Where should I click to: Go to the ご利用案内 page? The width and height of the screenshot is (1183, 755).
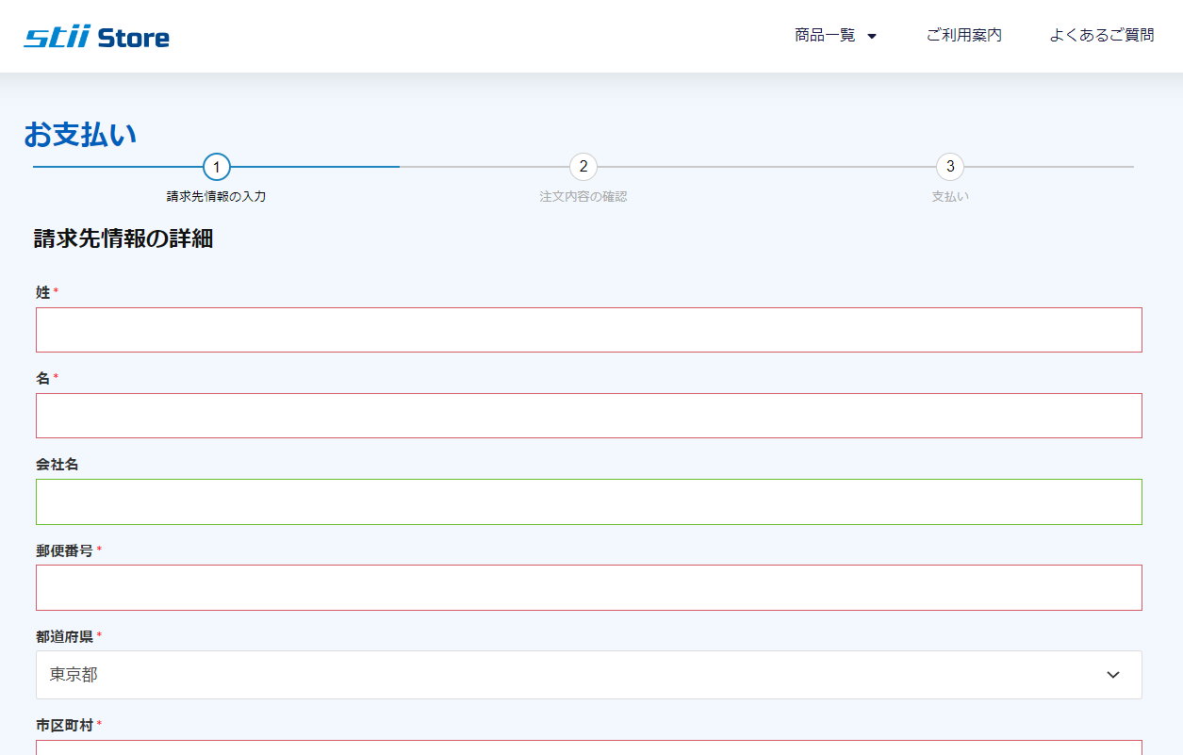click(x=963, y=36)
